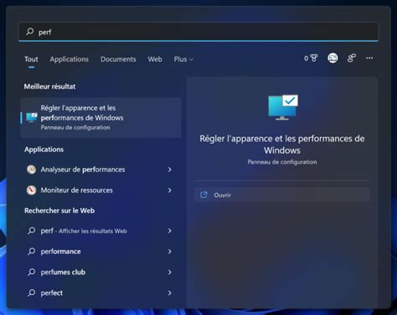Open the round user account avatar

point(333,58)
